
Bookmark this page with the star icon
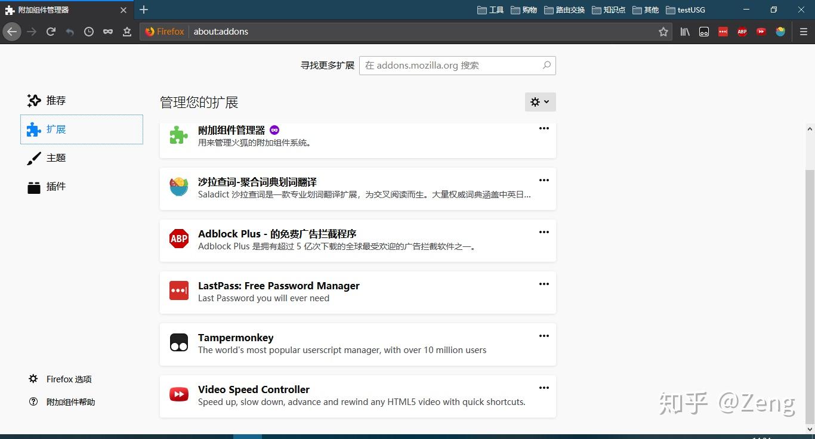tap(663, 32)
